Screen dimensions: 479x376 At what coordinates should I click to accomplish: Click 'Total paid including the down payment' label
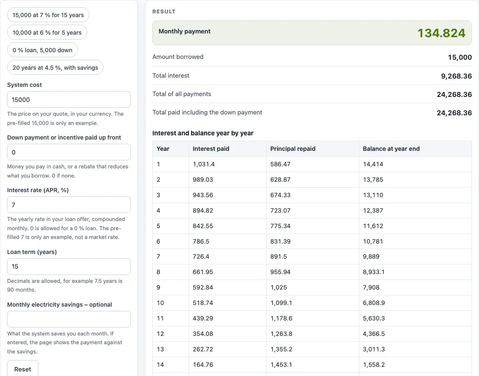pyautogui.click(x=207, y=112)
